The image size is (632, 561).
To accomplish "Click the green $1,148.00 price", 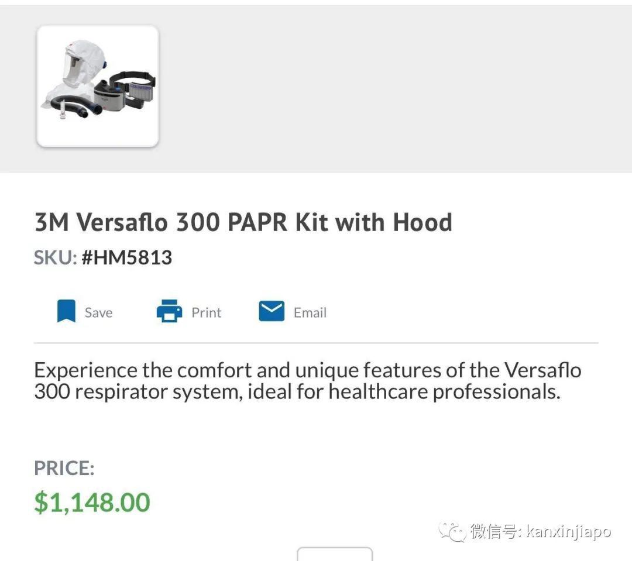I will coord(92,502).
